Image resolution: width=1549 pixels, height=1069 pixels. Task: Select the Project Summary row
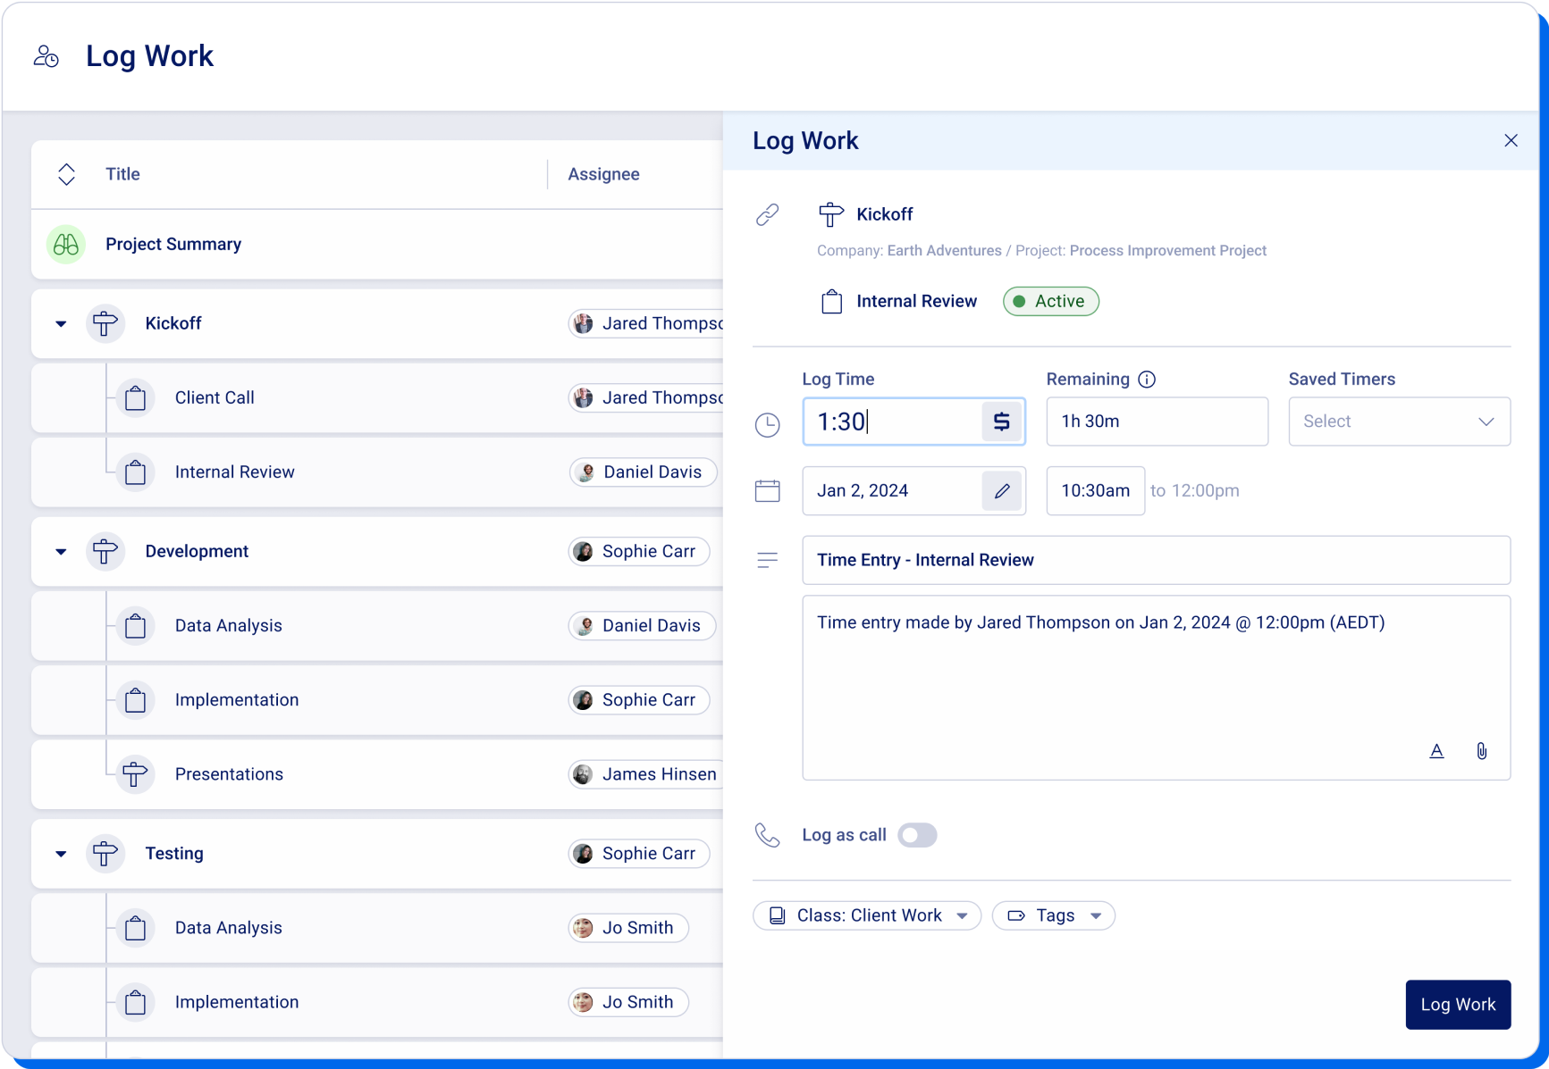tap(377, 245)
